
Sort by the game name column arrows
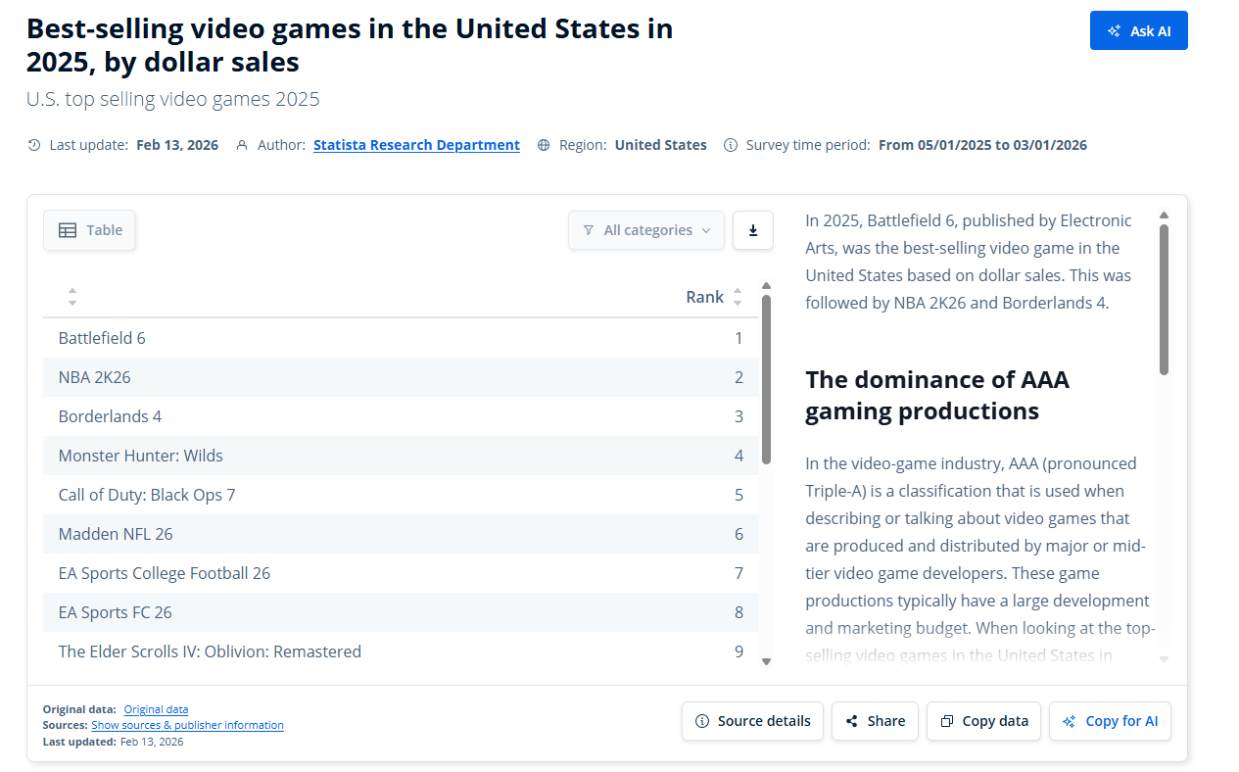[x=71, y=297]
